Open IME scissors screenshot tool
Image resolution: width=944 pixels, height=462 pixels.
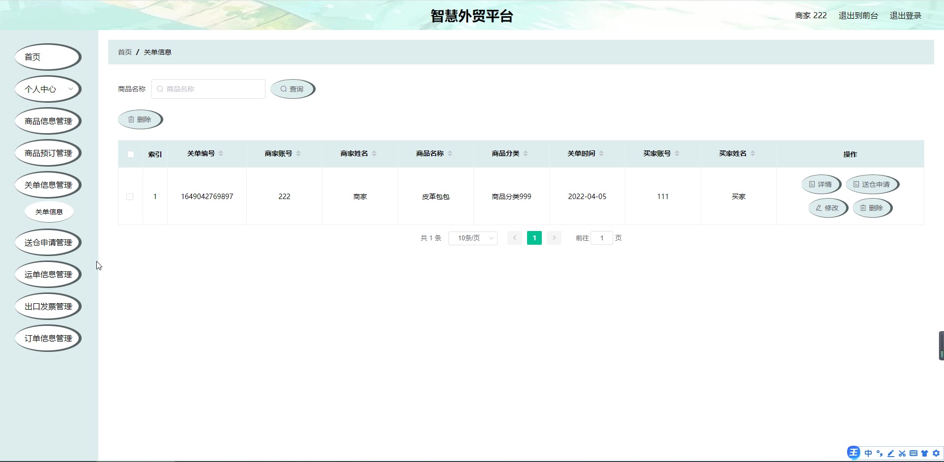pyautogui.click(x=902, y=453)
